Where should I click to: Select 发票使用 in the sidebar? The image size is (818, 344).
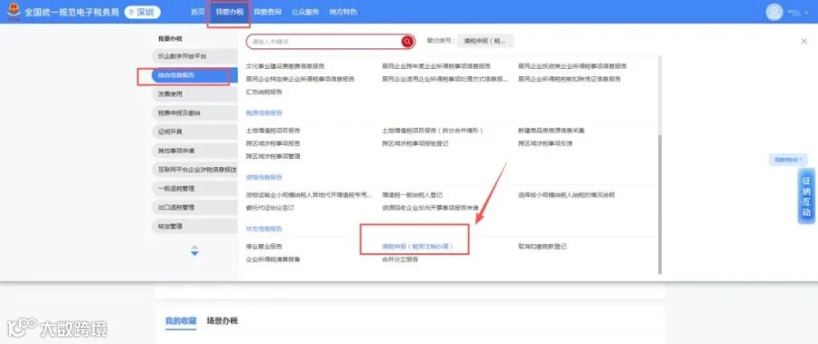(x=195, y=94)
